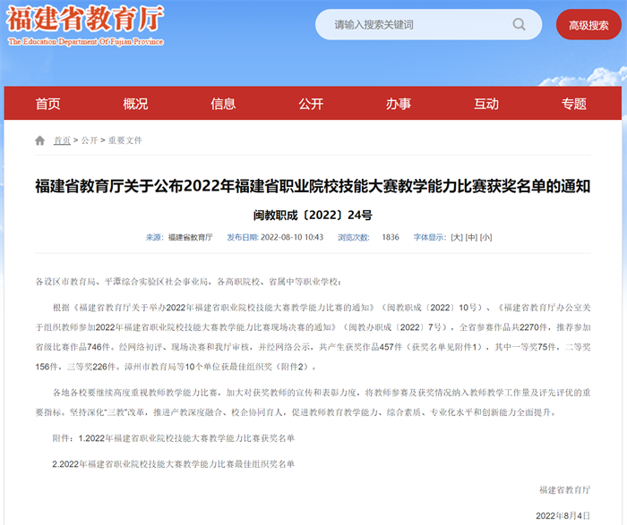Open the 专题 navigation menu item
The height and width of the screenshot is (525, 627).
click(574, 104)
